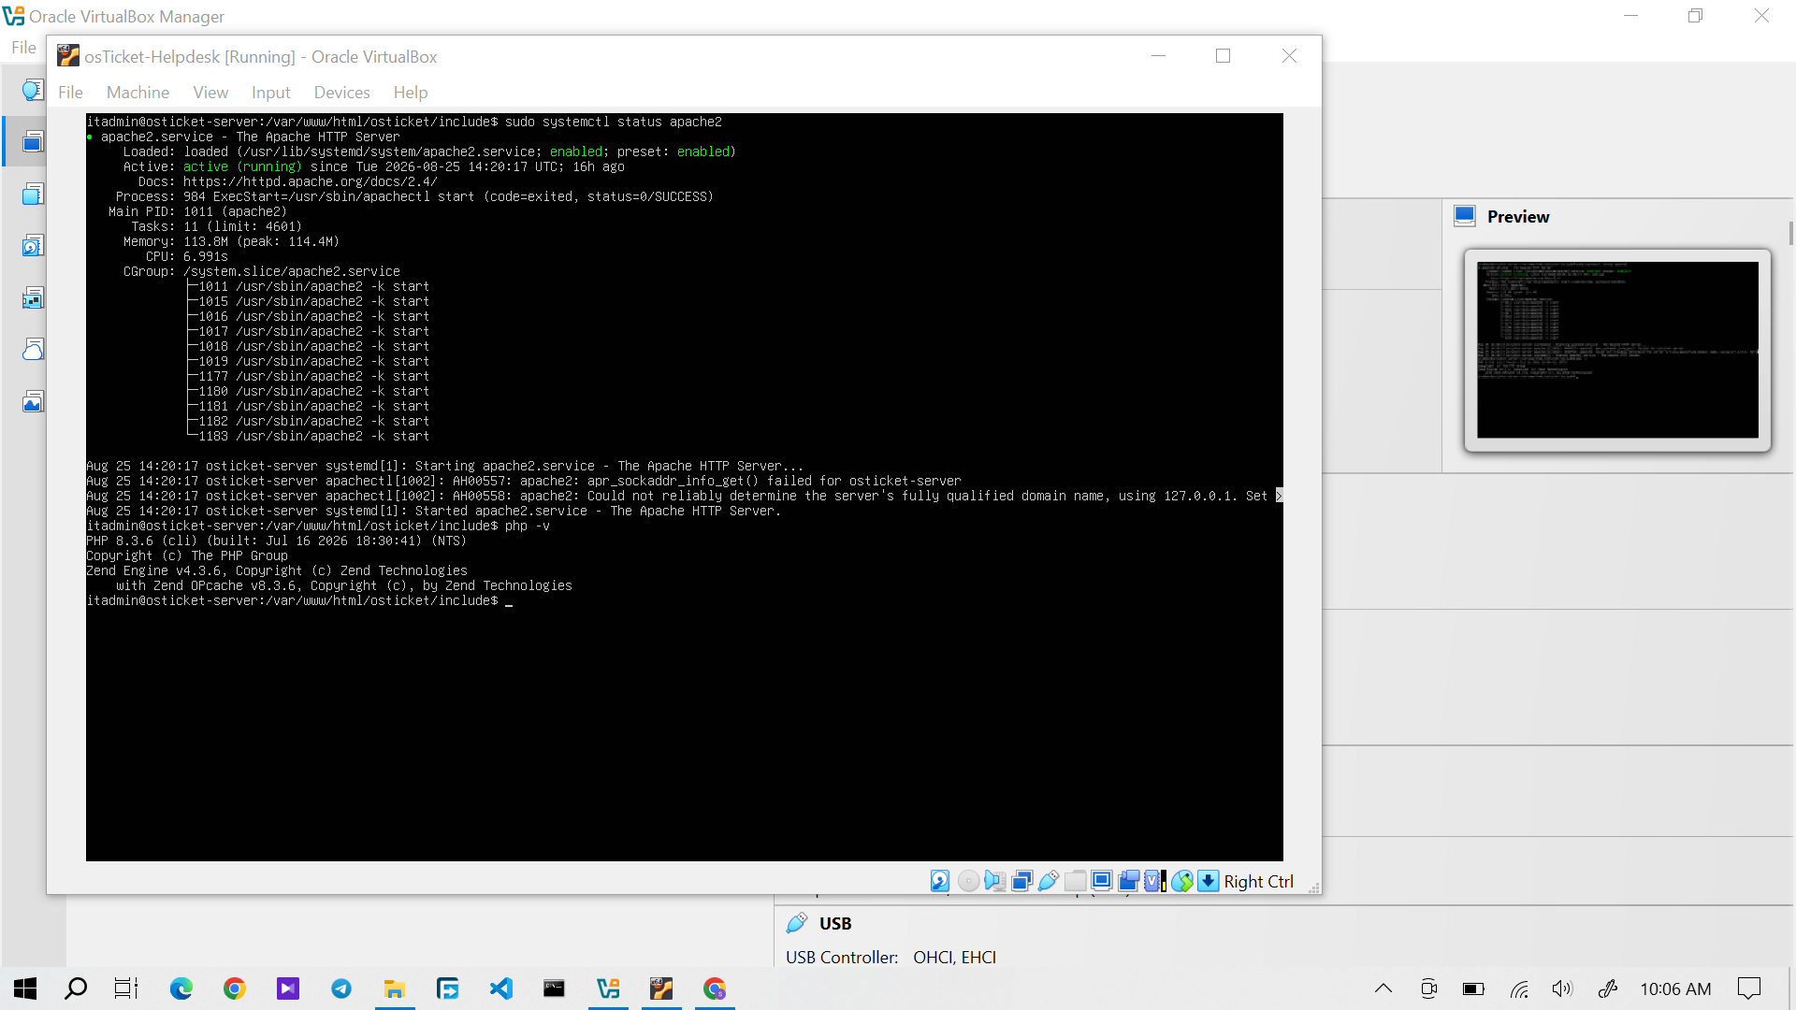Click the virtualization CPU status indicator

point(1154,881)
